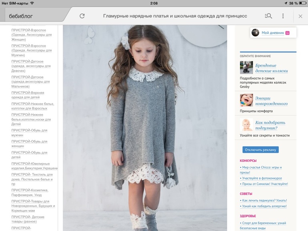
Task: Open ПРИСТРОЙ-Детское для Девочек category
Action: pos(31,66)
